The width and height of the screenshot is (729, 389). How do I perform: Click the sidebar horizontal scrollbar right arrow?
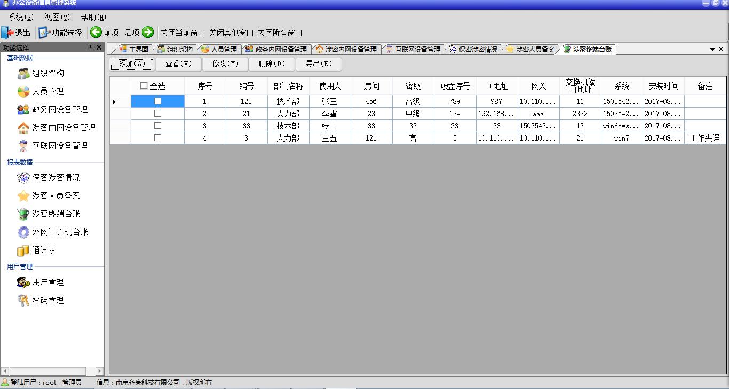pos(99,371)
